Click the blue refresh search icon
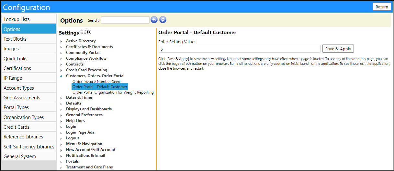 tap(163, 20)
